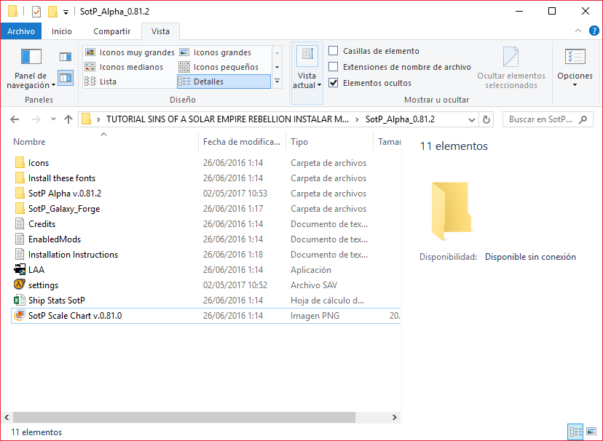The height and width of the screenshot is (441, 603).
Task: Click the SotP_Alpha_0.81.2 breadcrumb segment
Action: (400, 119)
